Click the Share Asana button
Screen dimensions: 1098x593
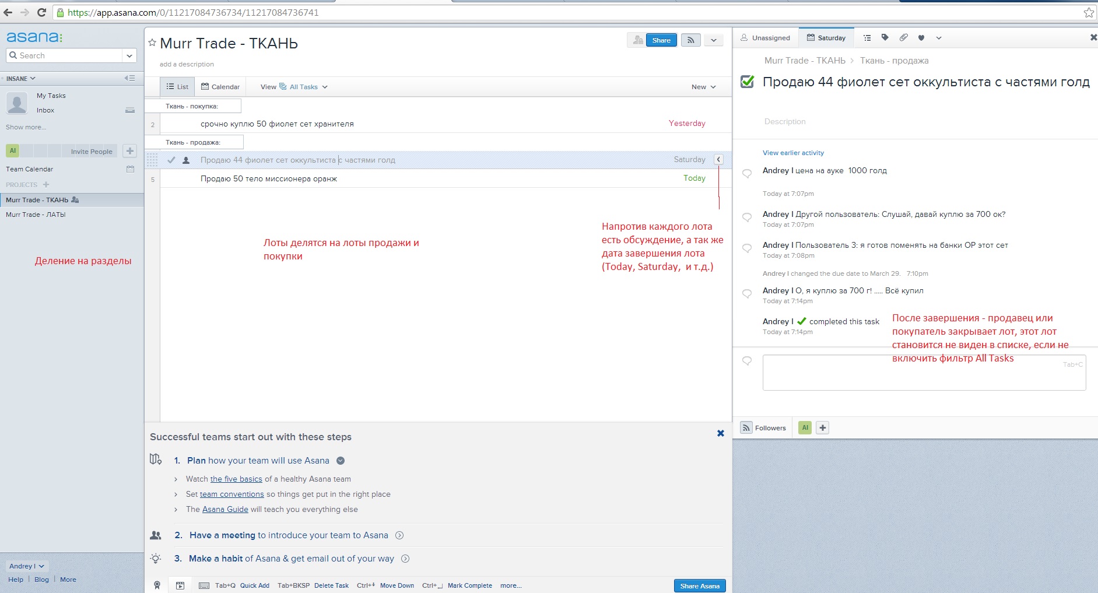pos(700,586)
